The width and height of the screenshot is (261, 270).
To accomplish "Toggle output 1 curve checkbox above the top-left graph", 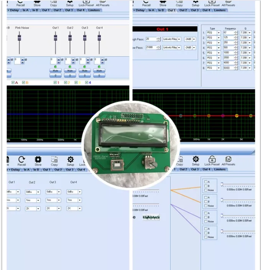I will (55, 82).
